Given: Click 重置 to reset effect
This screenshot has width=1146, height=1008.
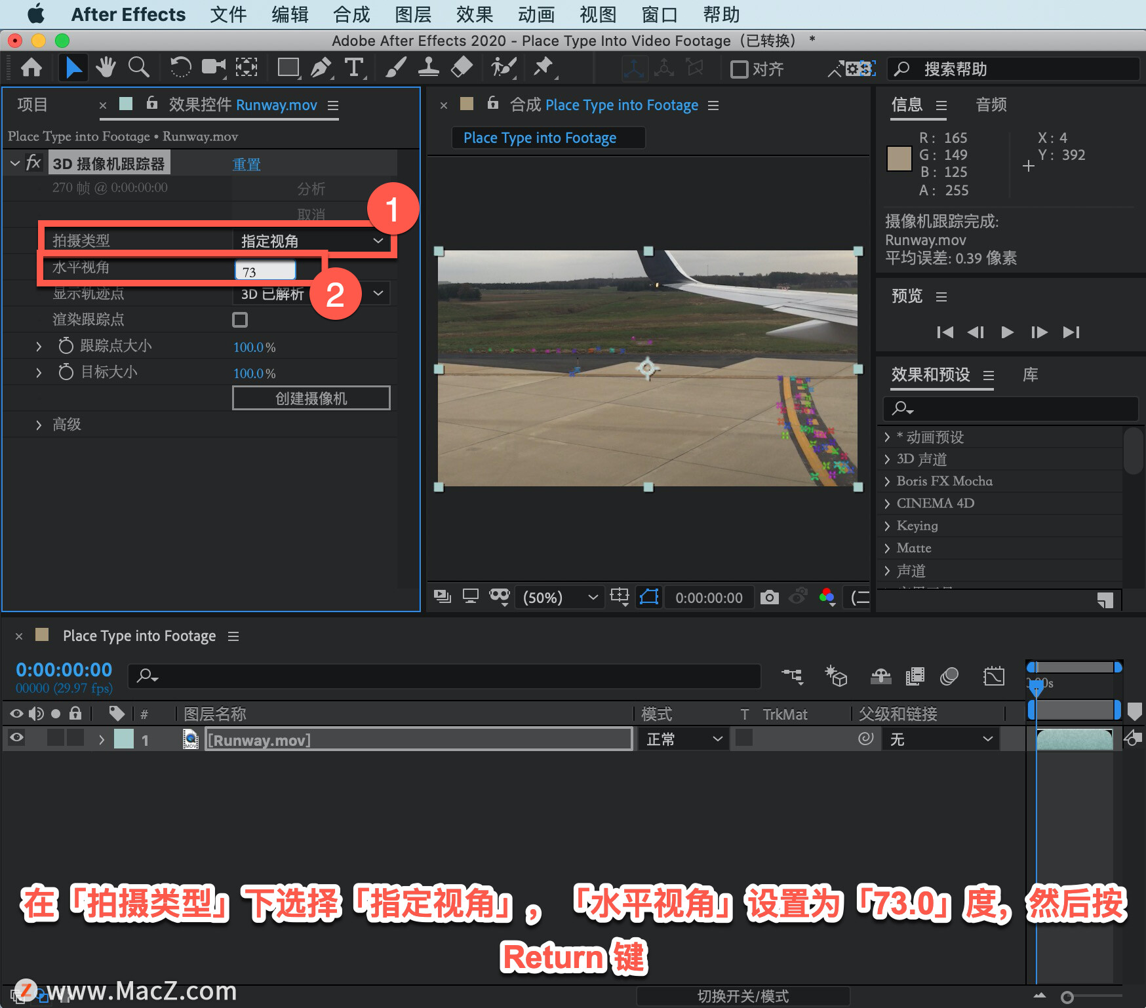Looking at the screenshot, I should point(247,164).
